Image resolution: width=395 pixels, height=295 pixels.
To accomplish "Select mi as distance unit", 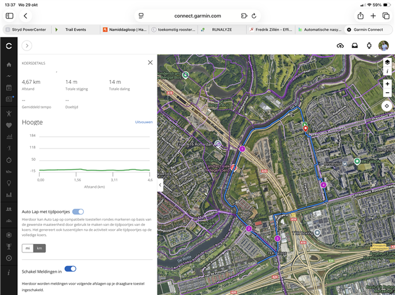I will point(27,248).
